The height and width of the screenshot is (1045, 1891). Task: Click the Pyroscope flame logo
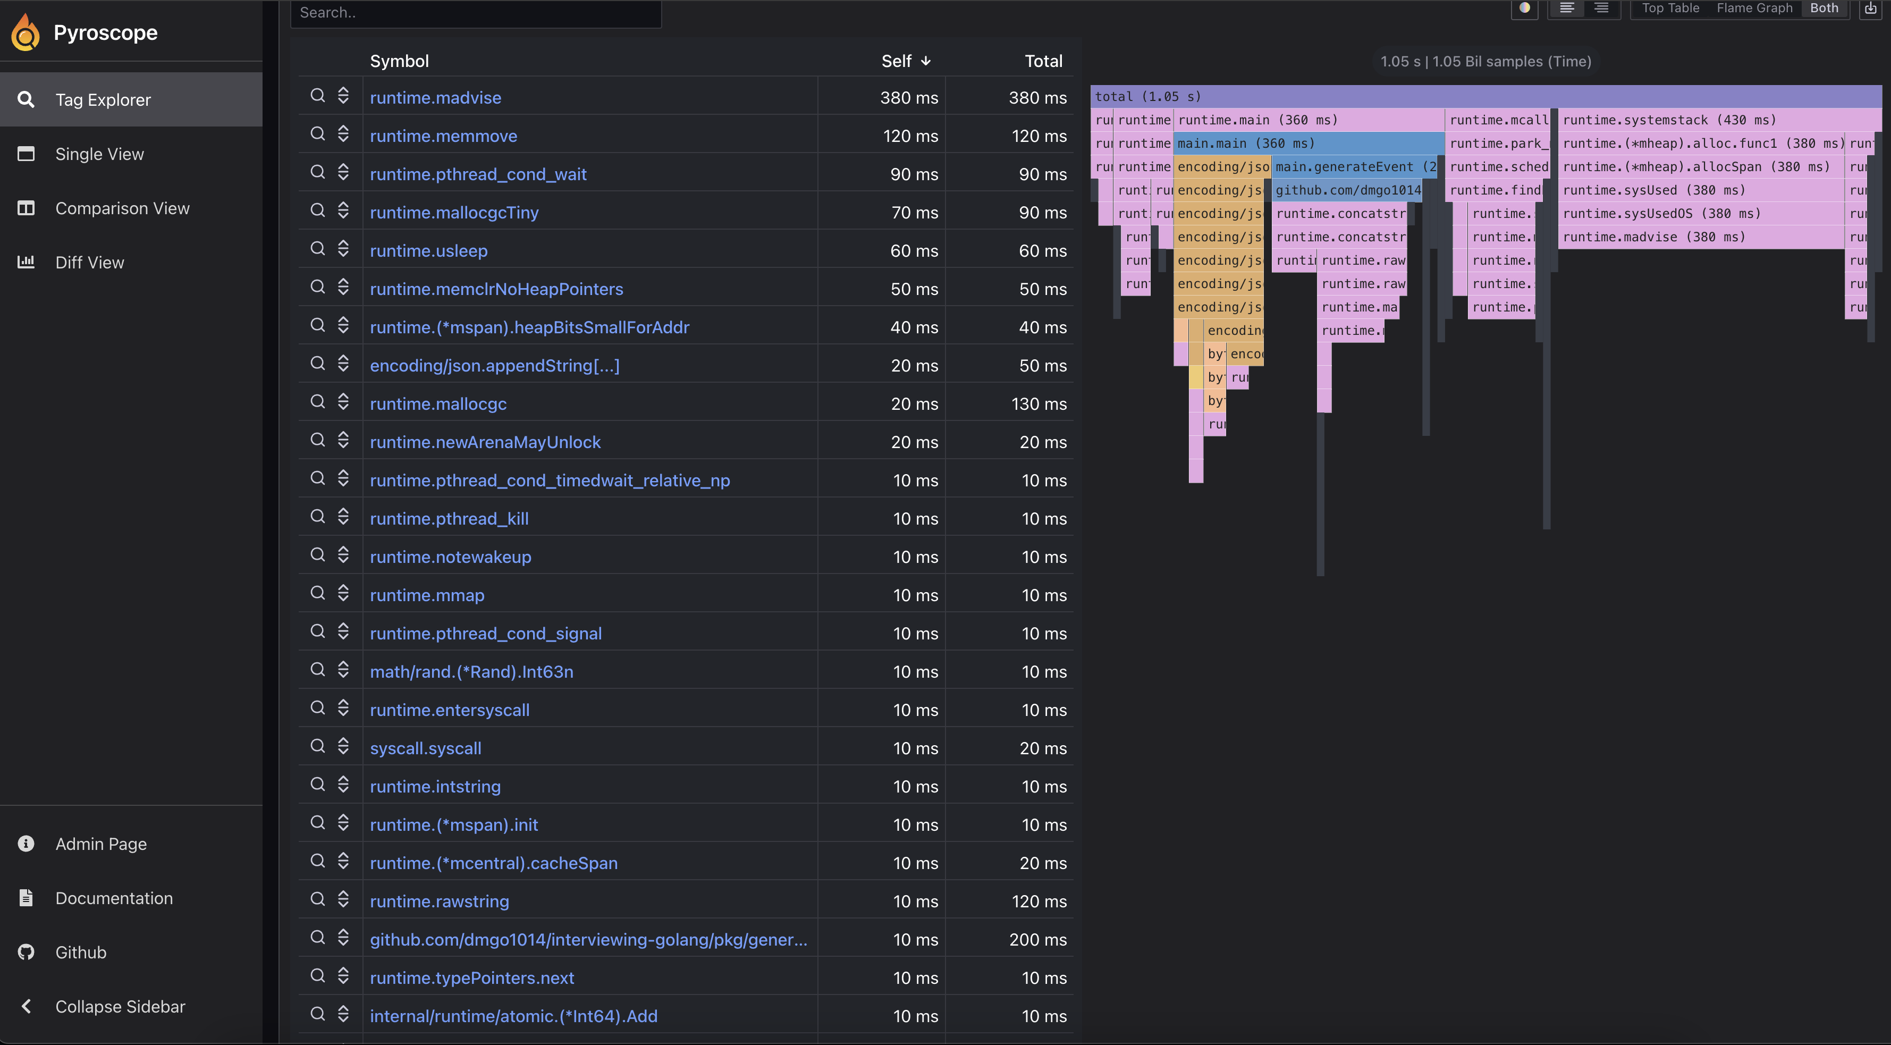click(27, 33)
